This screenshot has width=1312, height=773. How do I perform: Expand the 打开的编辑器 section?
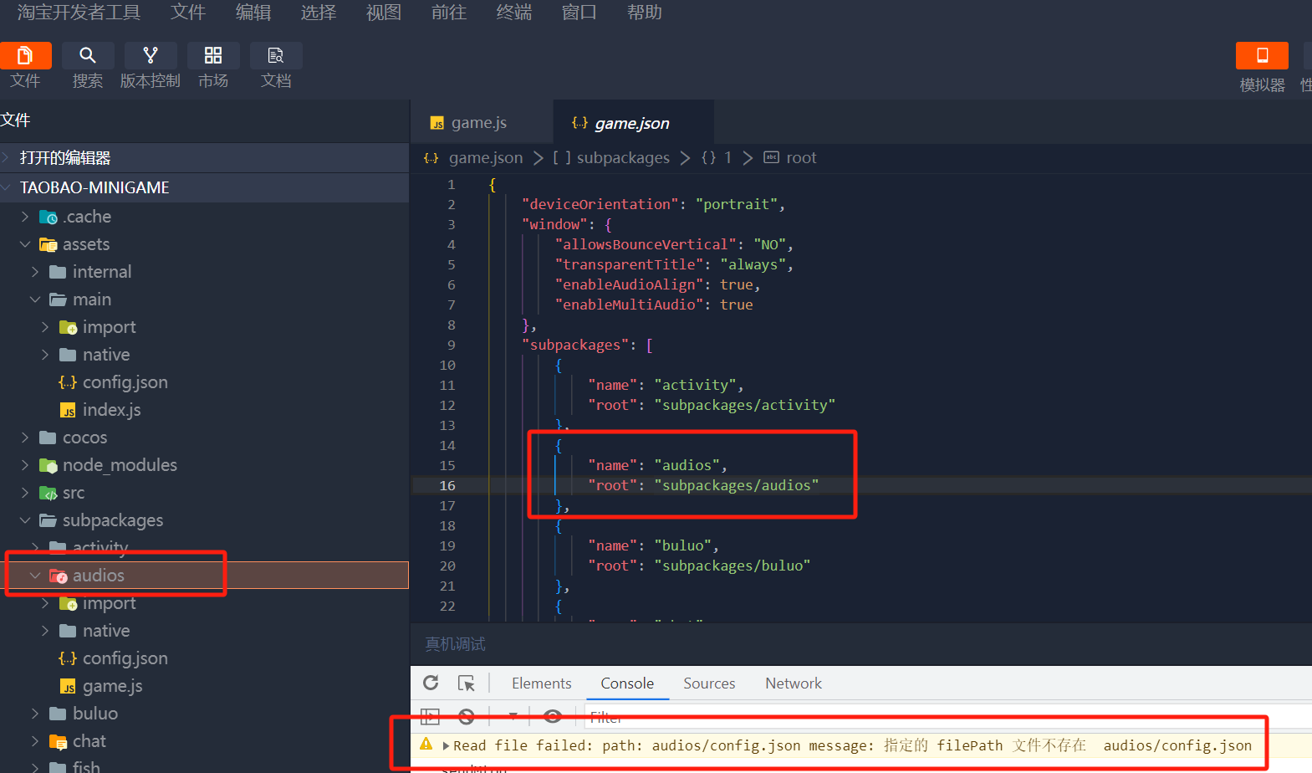point(204,157)
